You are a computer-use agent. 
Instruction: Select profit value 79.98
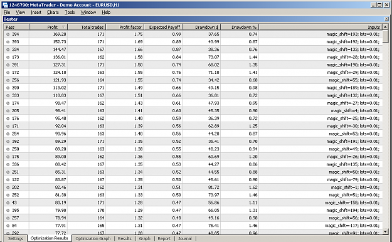click(x=60, y=210)
